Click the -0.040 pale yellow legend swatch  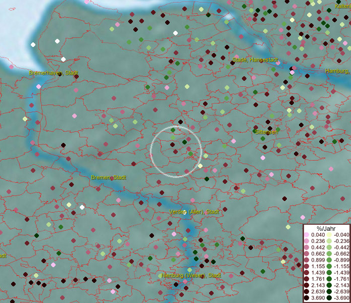click(328, 235)
